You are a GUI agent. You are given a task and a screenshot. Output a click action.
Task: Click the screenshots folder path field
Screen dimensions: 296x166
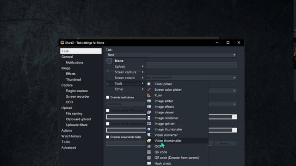159,143
